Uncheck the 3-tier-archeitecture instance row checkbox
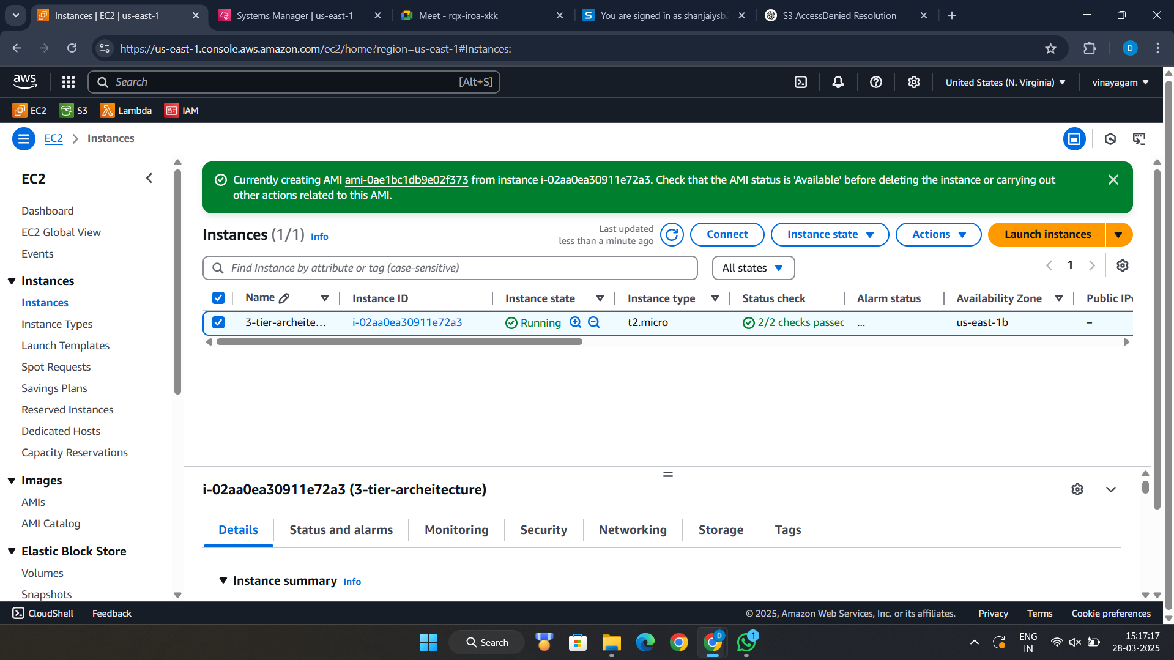 pos(218,322)
